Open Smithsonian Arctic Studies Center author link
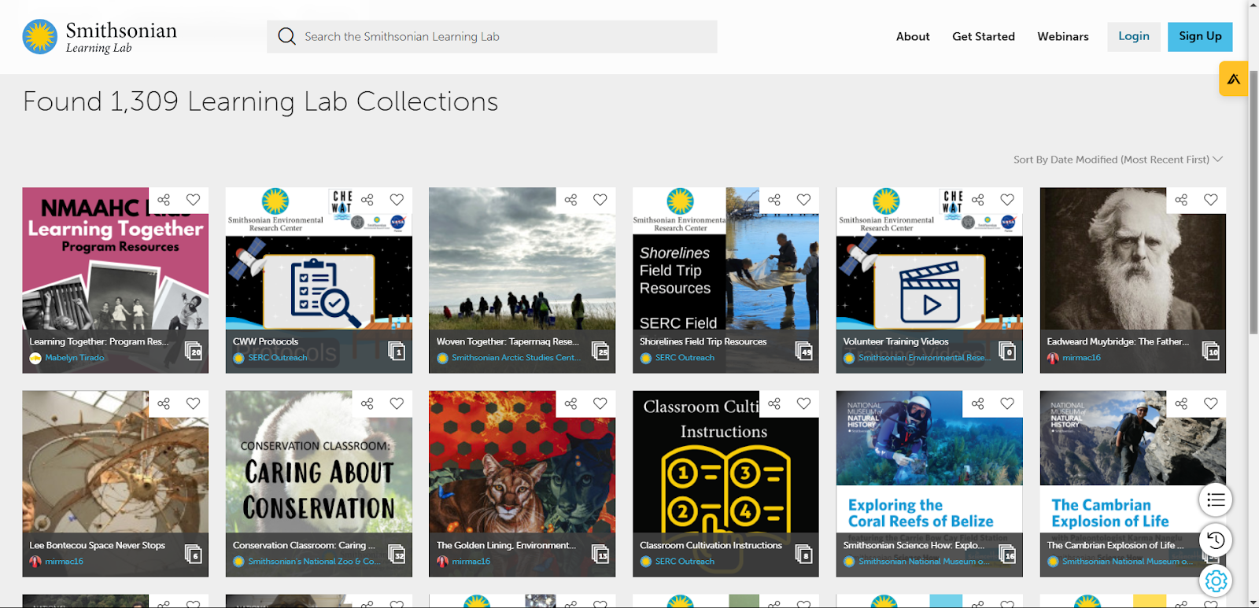 pyautogui.click(x=516, y=358)
